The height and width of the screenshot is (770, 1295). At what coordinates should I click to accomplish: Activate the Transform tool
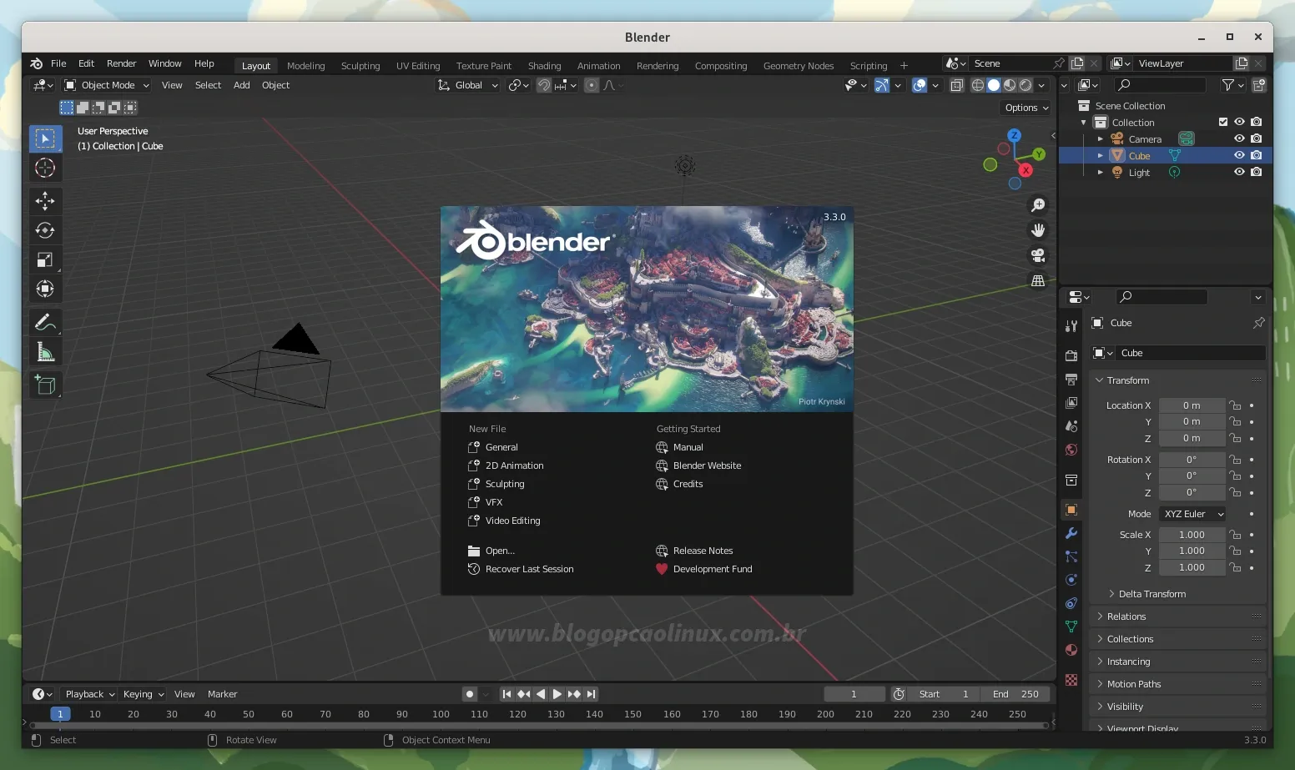click(45, 289)
